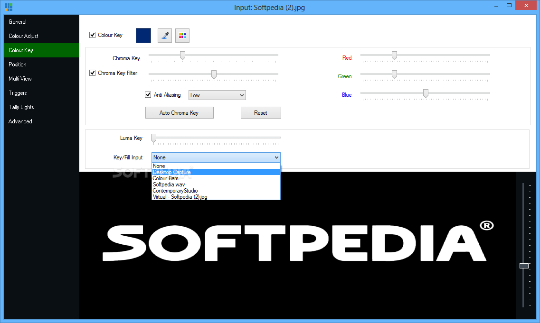Click the Chroma Key Filter slider handle

pos(214,74)
